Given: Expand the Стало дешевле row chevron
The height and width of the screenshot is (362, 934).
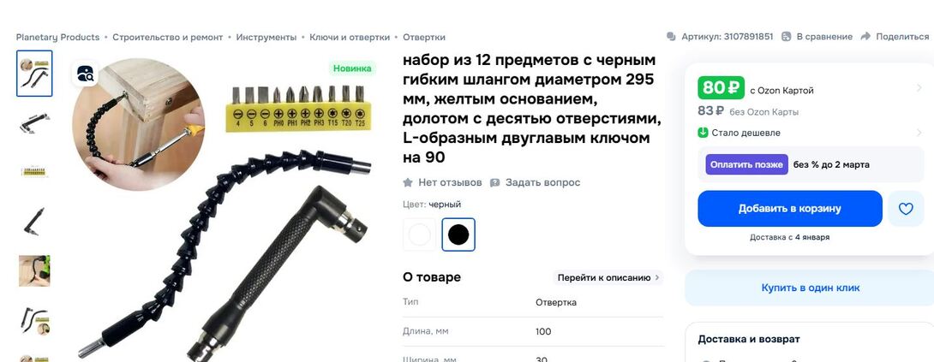Looking at the screenshot, I should 919,133.
